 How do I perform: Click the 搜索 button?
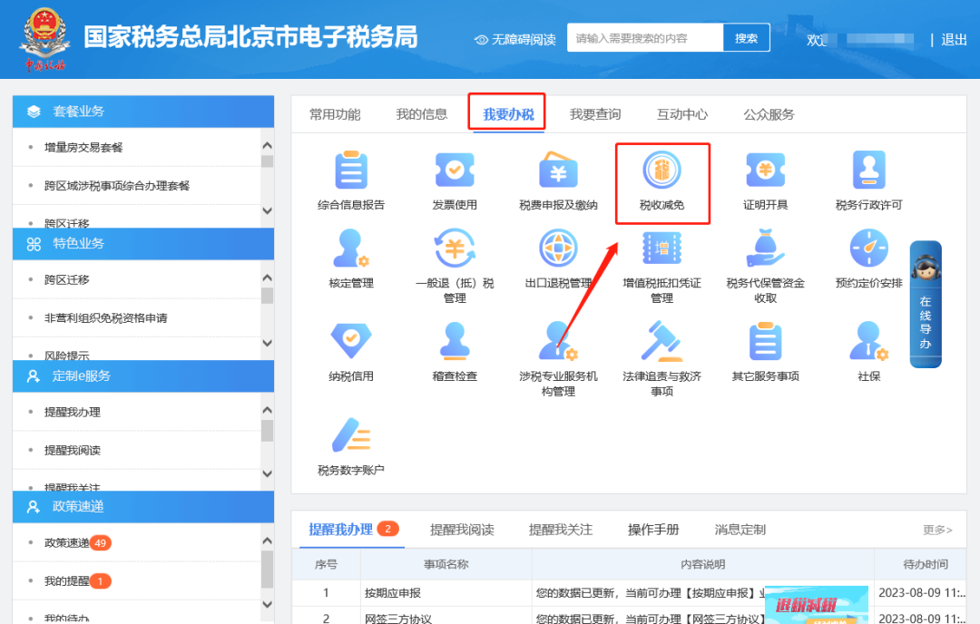(x=746, y=38)
